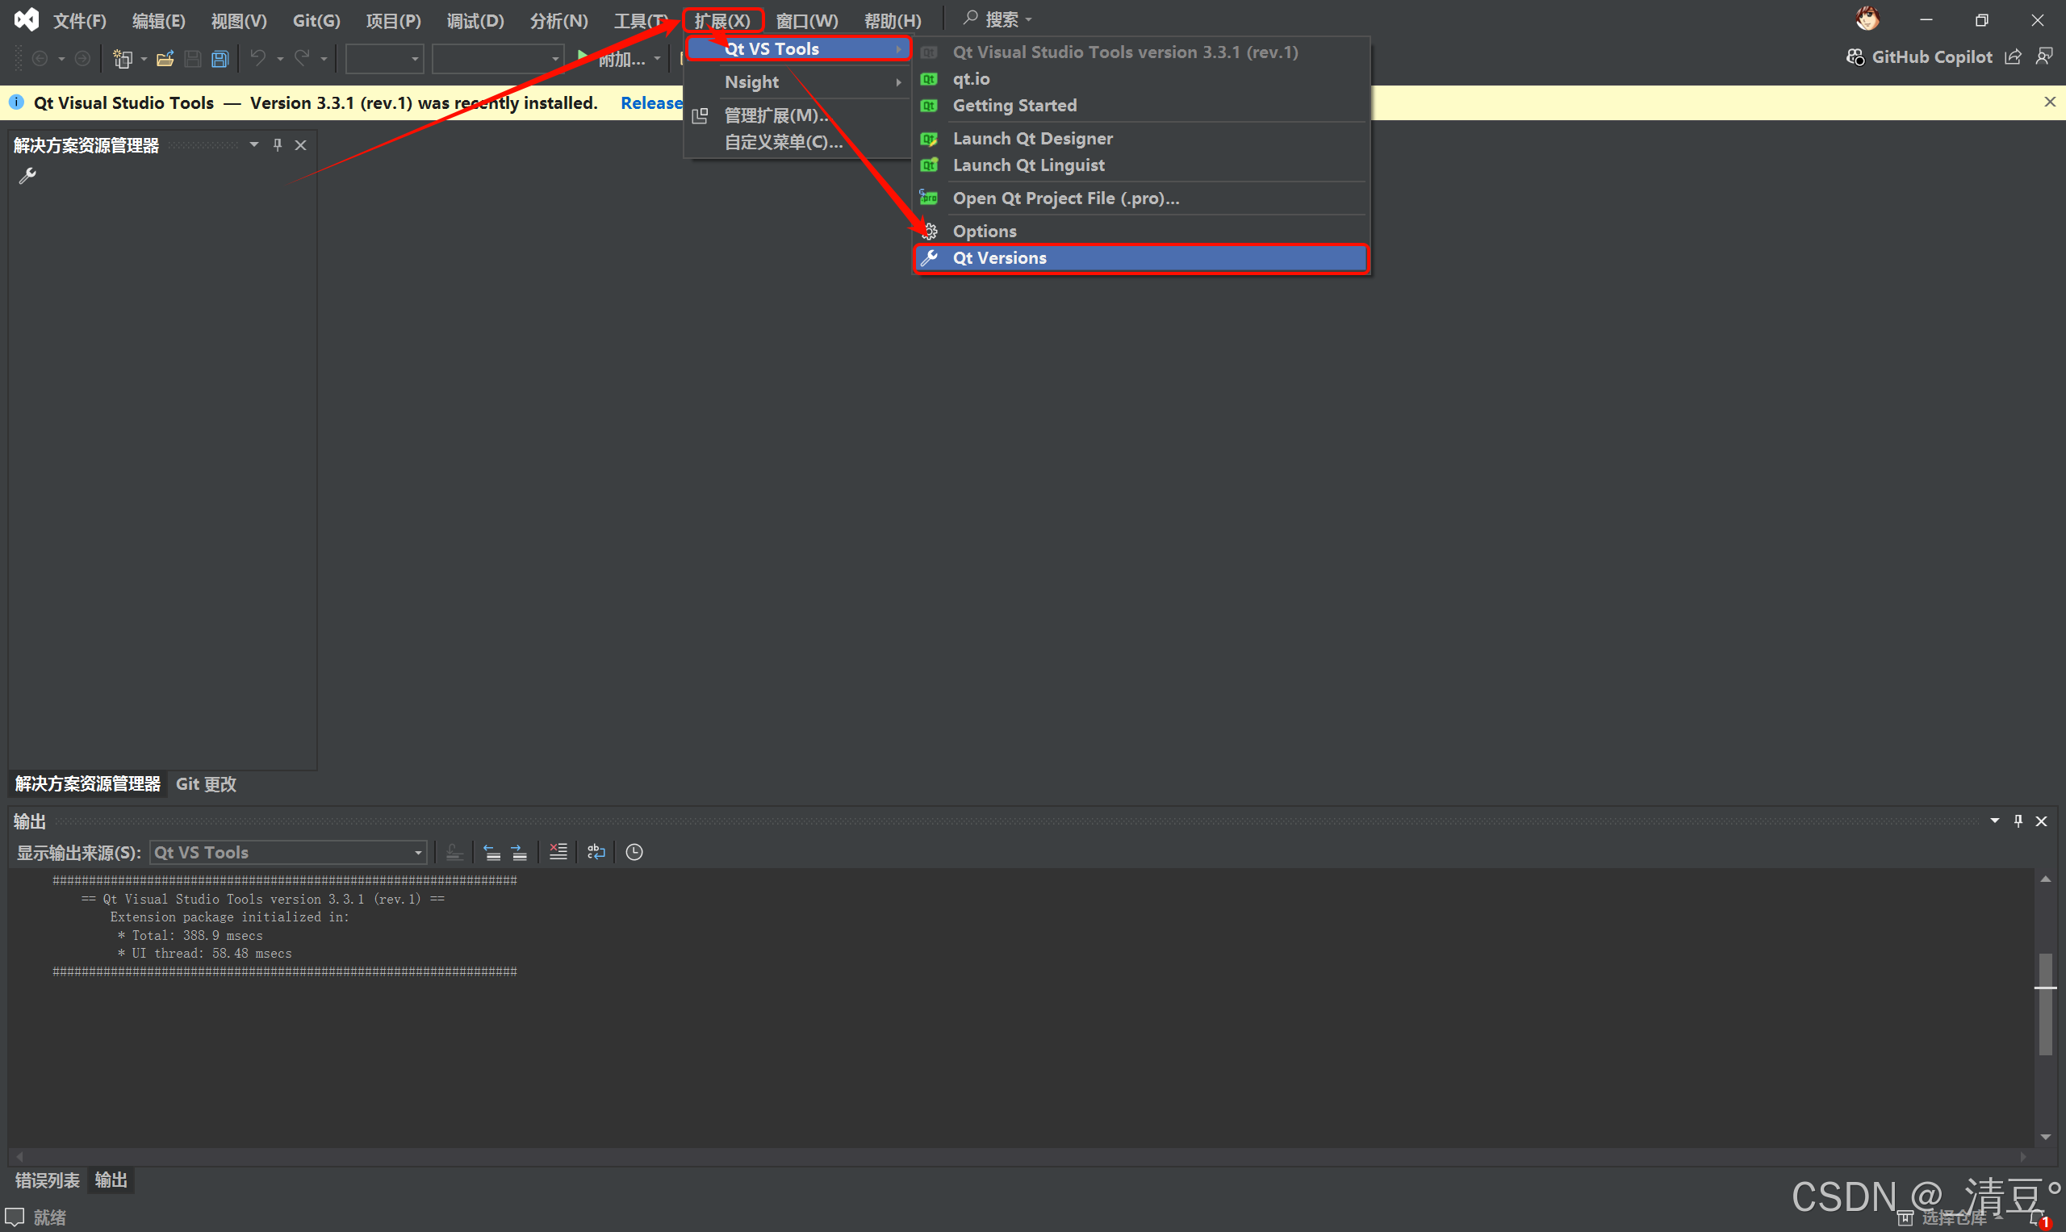The height and width of the screenshot is (1232, 2066).
Task: Click the Open File folder icon
Action: click(x=165, y=59)
